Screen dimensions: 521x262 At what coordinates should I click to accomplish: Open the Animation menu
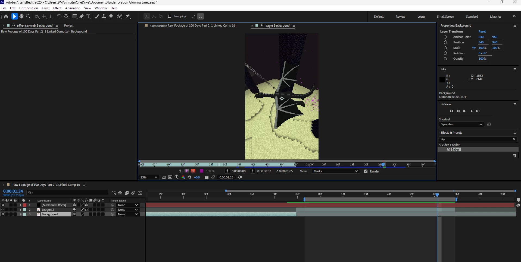73,8
